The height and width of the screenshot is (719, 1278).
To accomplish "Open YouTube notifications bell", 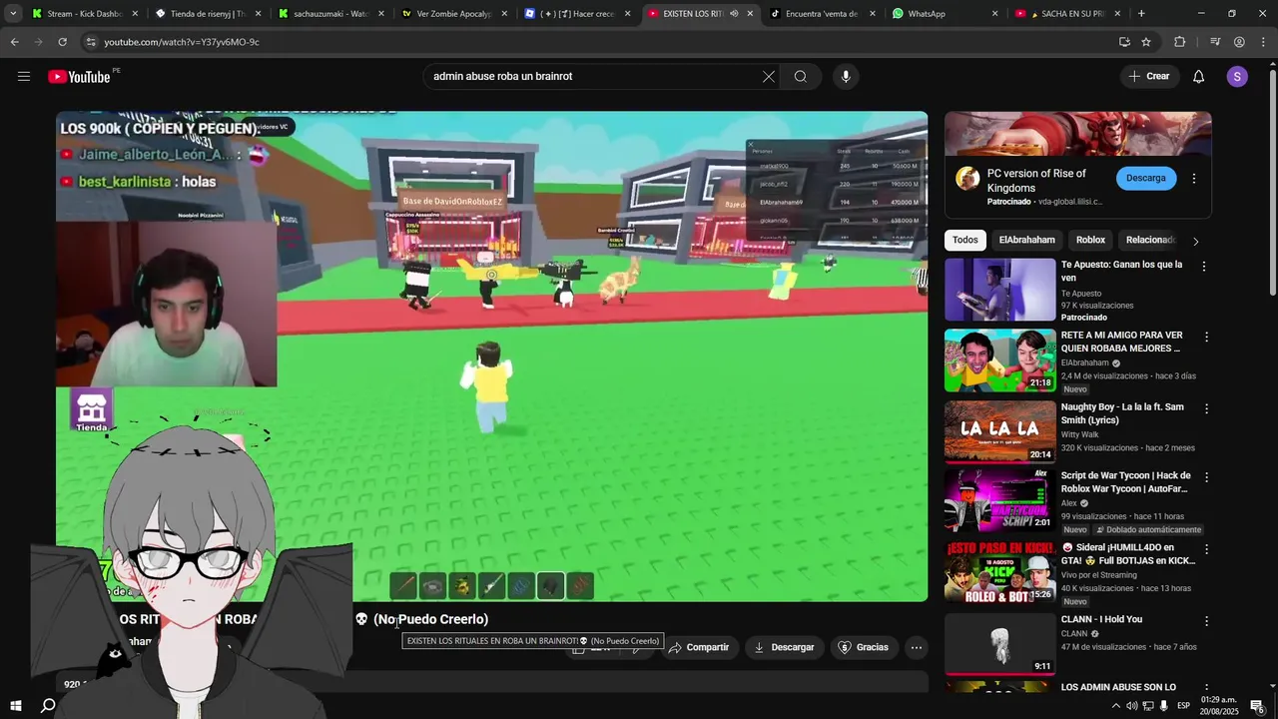I will [1199, 77].
